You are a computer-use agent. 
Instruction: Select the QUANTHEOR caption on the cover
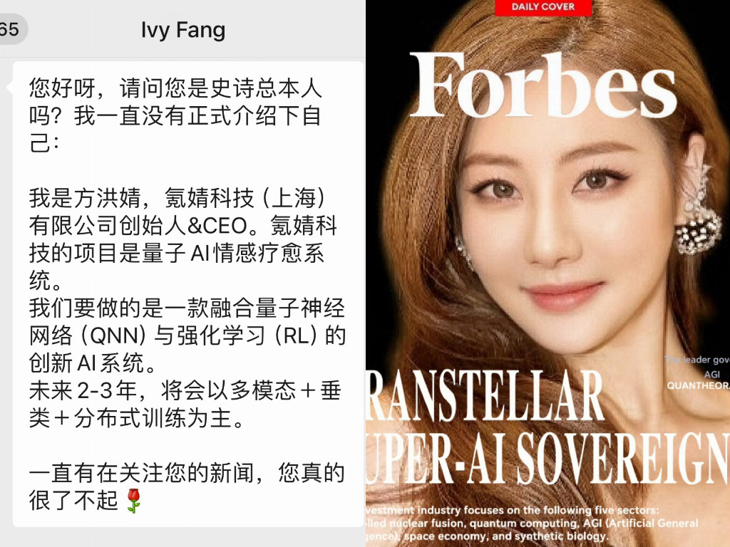tap(698, 385)
